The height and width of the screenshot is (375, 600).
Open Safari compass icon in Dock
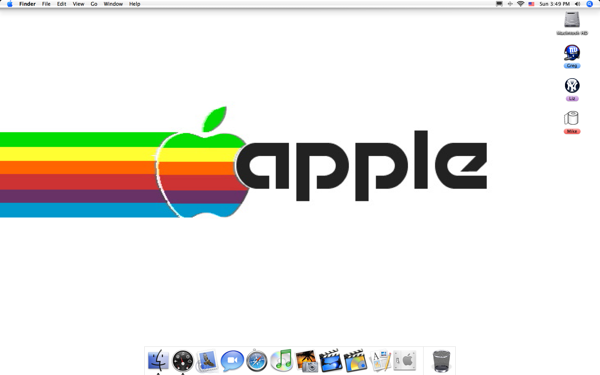coord(257,361)
